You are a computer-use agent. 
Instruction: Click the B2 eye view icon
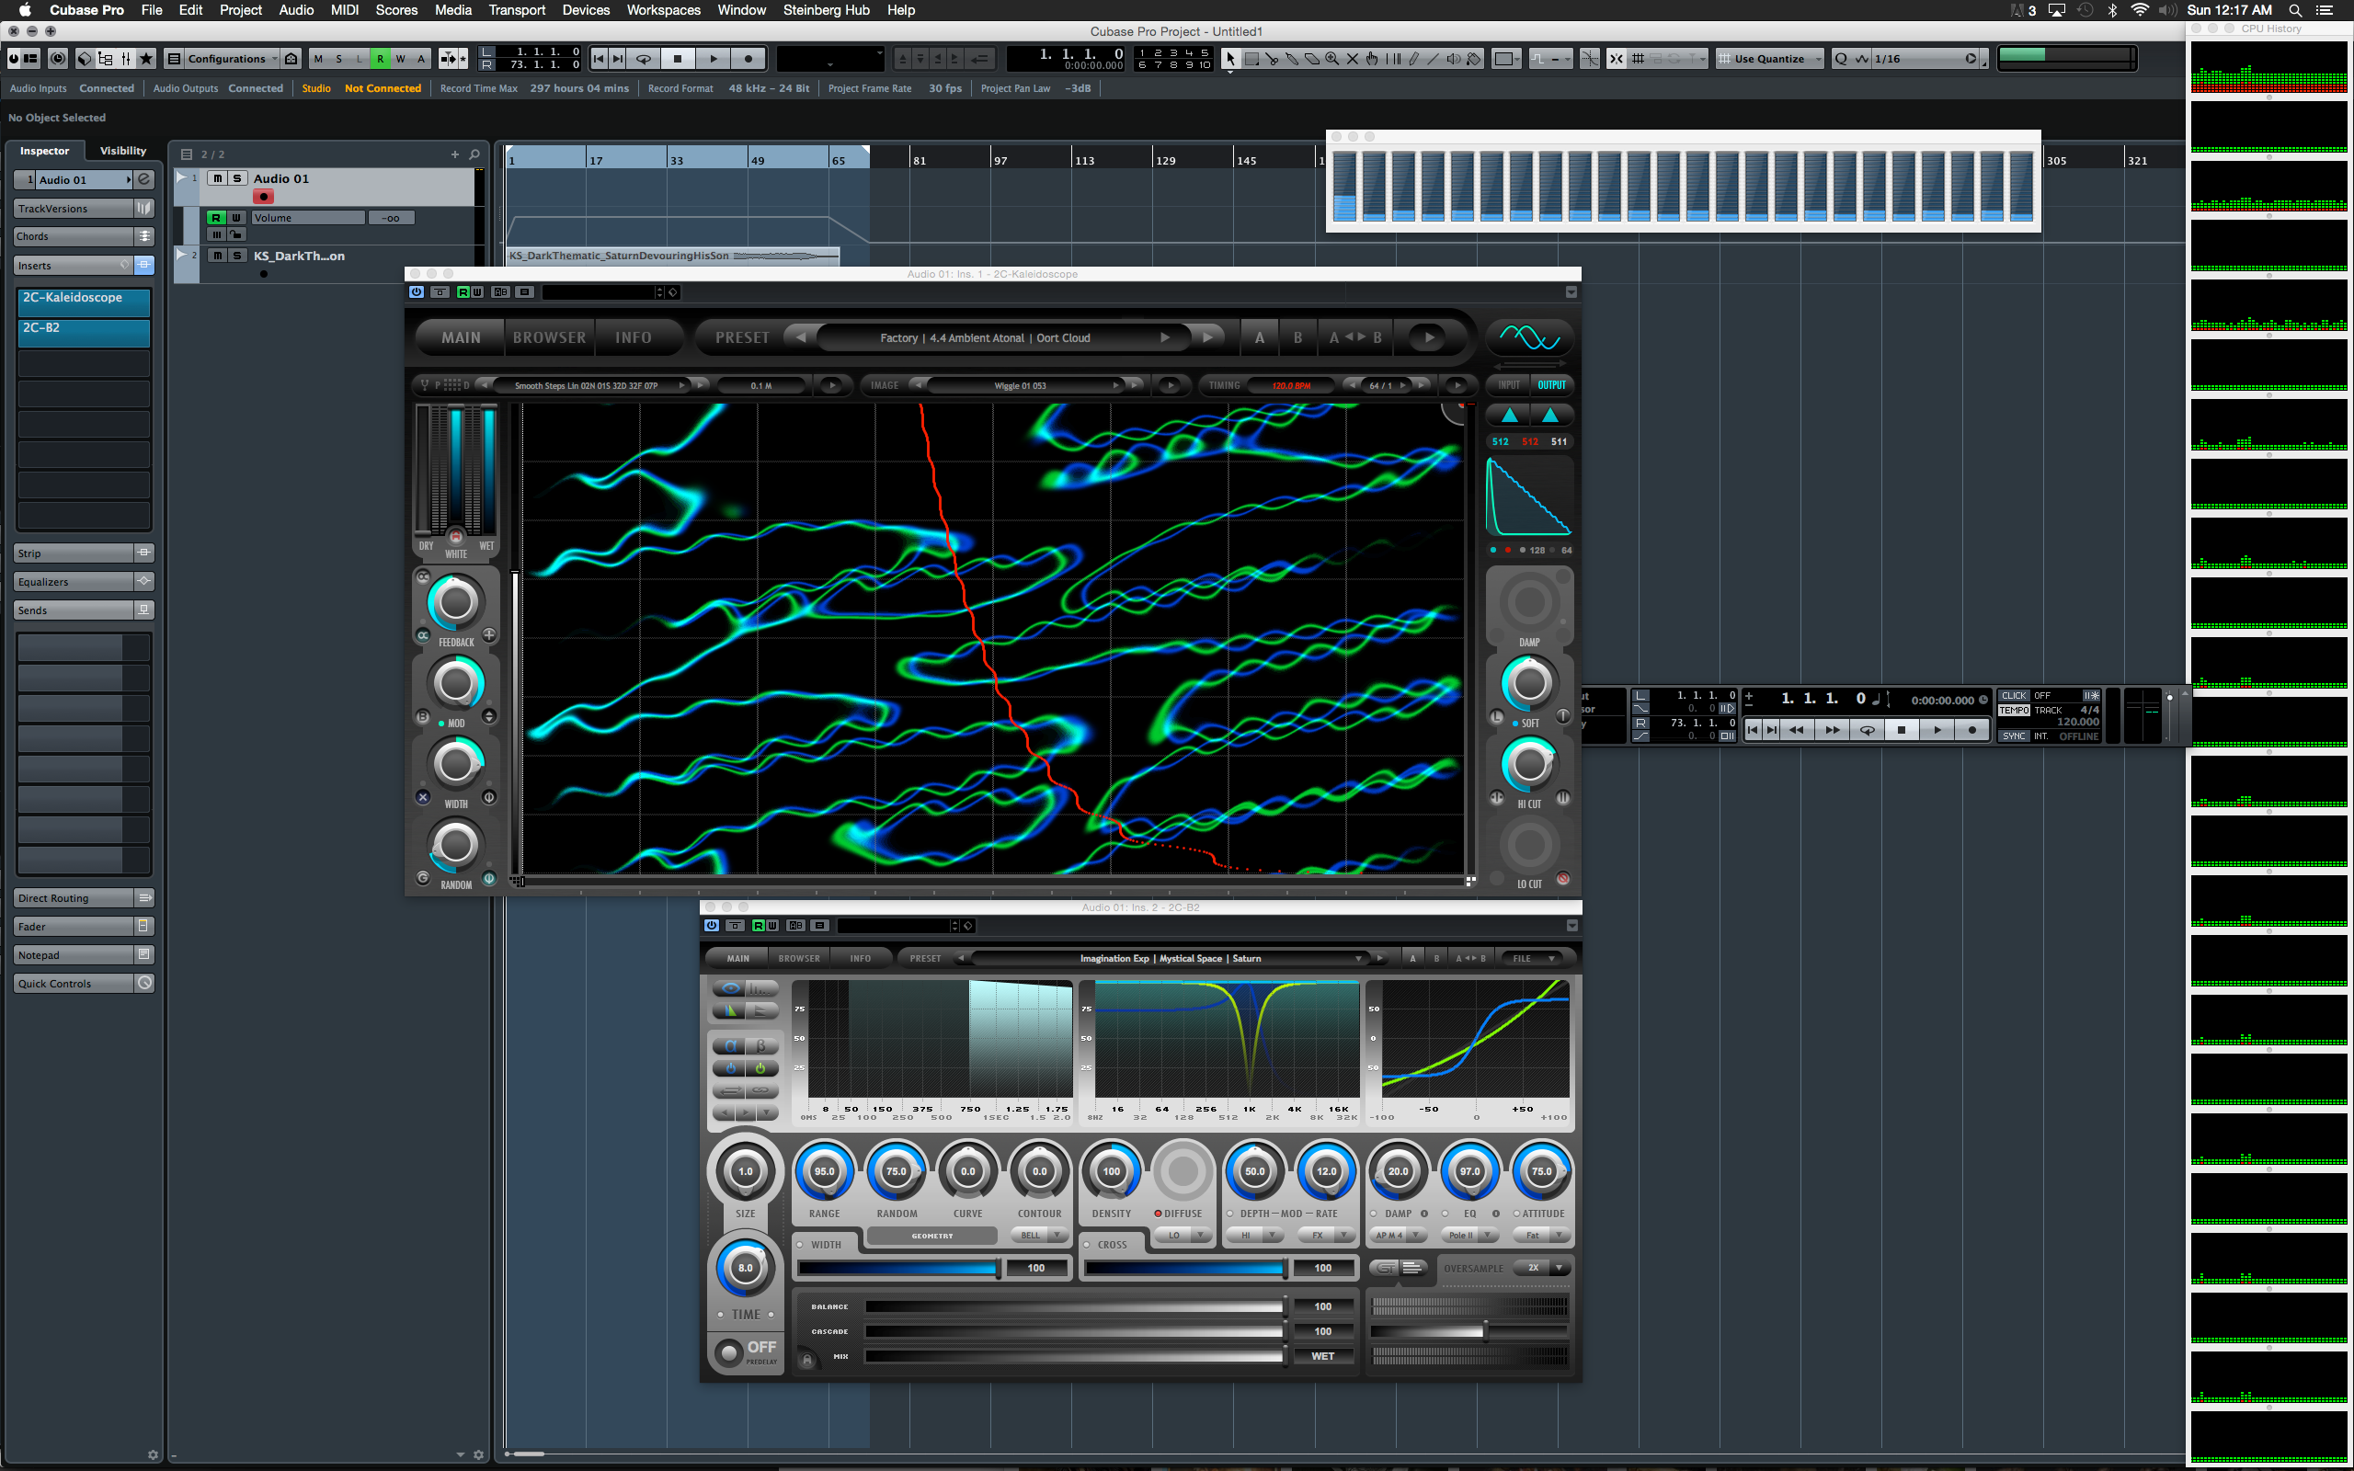point(730,987)
